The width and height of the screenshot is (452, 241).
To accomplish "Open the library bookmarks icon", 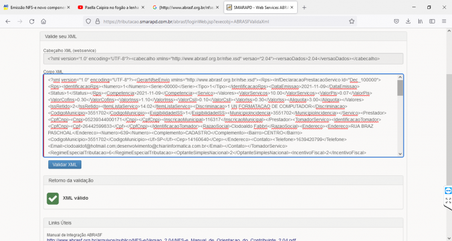I will 420,21.
